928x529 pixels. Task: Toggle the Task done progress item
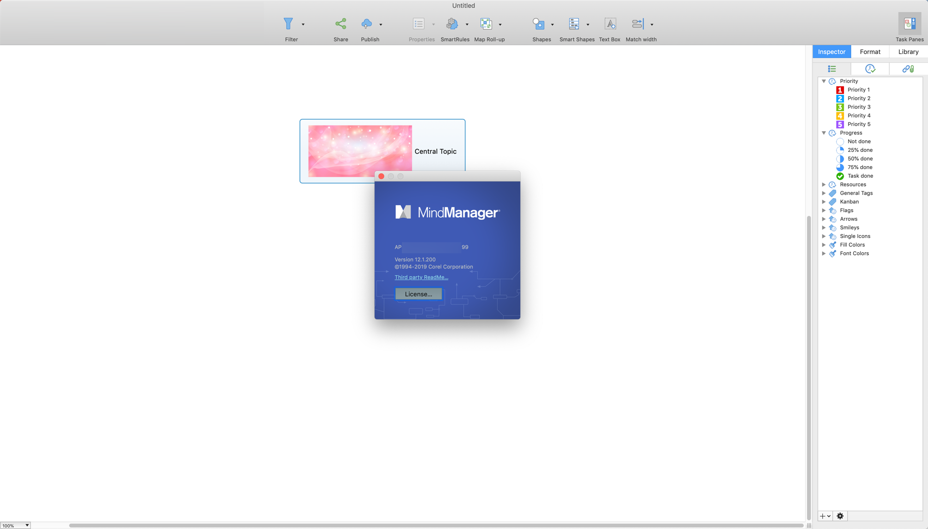[860, 175]
